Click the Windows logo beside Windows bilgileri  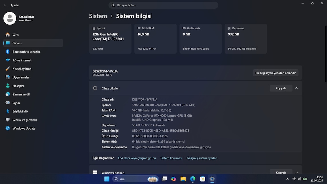95,172
